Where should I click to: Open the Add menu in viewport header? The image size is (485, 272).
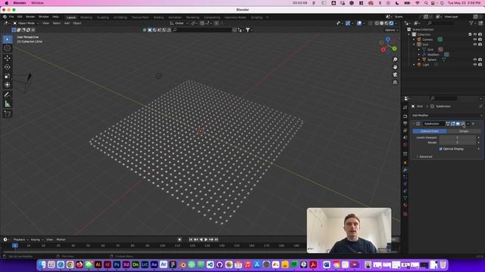pos(67,23)
